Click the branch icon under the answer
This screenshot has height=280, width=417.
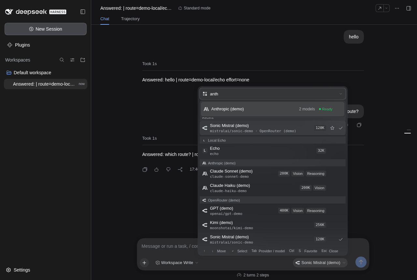click(180, 169)
